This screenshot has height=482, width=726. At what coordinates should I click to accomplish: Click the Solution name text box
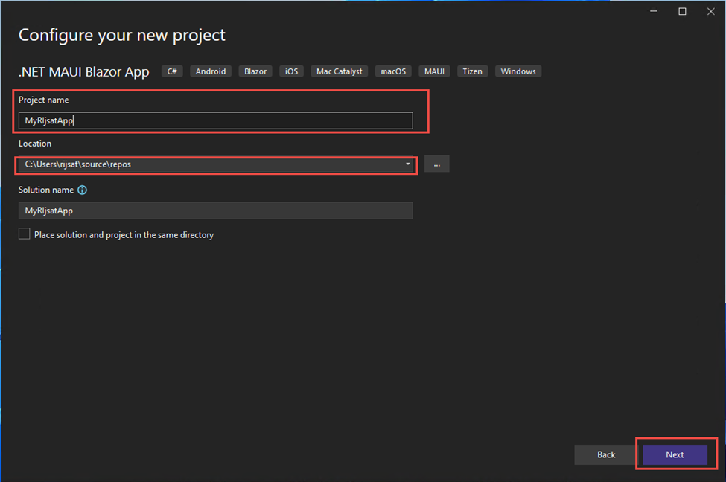point(215,211)
